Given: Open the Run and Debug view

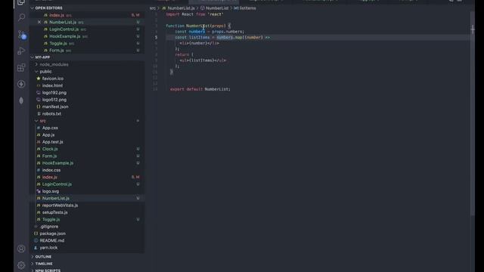Looking at the screenshot, I should pos(21,51).
